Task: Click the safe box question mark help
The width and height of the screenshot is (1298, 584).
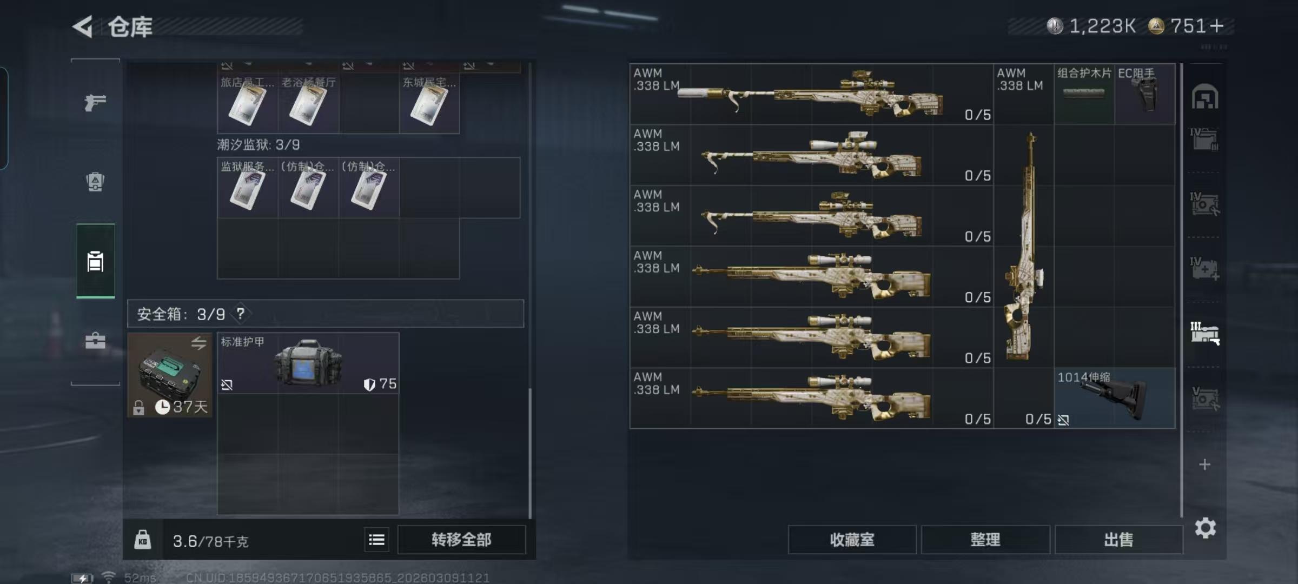Action: [240, 314]
